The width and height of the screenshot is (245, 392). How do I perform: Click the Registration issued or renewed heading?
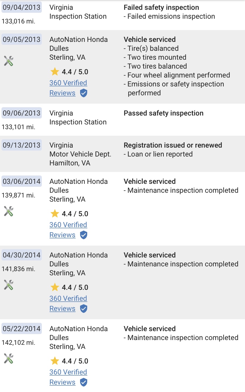pos(173,145)
